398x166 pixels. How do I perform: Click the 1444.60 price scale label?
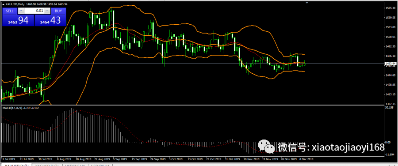coord(390,75)
